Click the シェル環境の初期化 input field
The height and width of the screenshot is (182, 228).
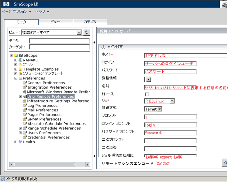click(x=171, y=156)
